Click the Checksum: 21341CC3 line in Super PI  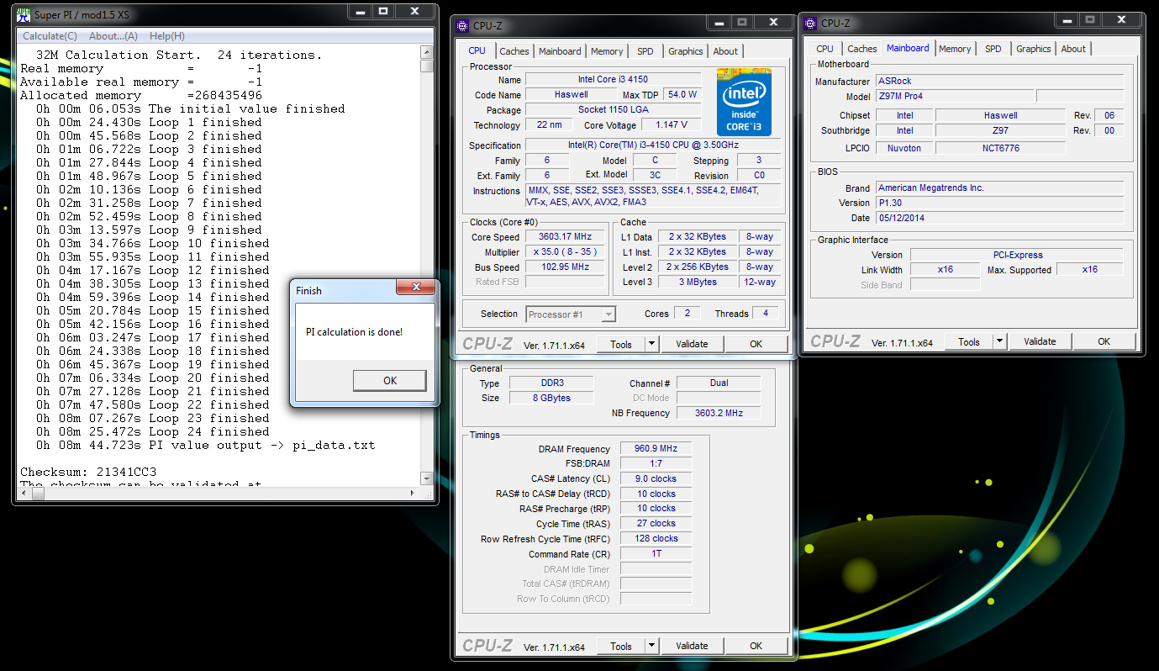[88, 472]
